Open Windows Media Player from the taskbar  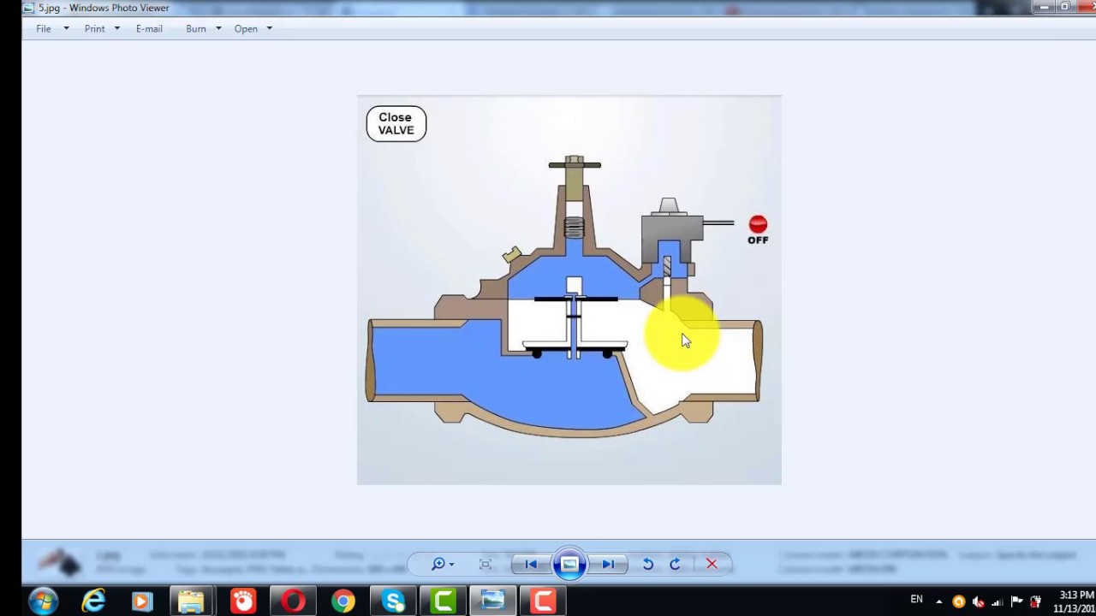[142, 601]
